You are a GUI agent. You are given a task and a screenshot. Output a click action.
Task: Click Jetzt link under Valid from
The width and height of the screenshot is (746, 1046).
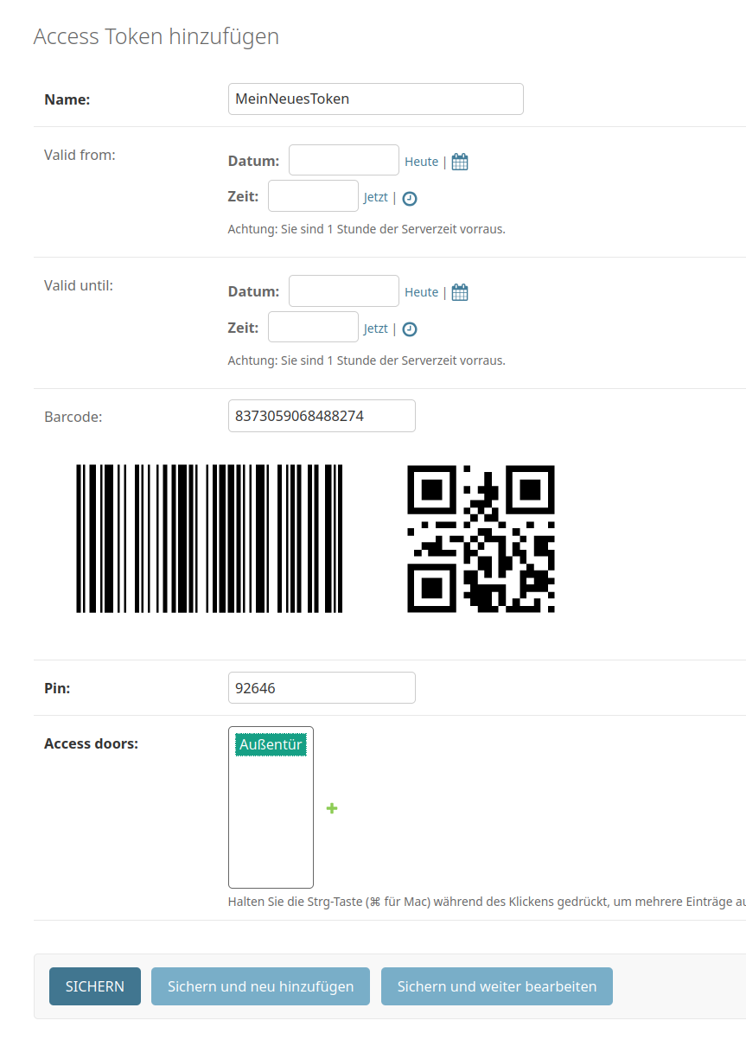point(376,198)
